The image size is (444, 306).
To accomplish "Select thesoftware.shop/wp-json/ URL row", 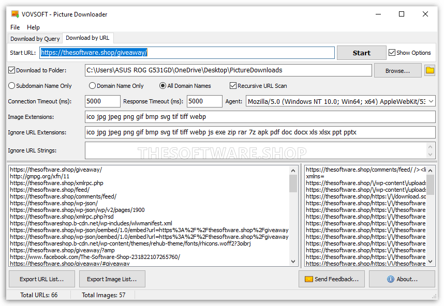I will (x=54, y=203).
